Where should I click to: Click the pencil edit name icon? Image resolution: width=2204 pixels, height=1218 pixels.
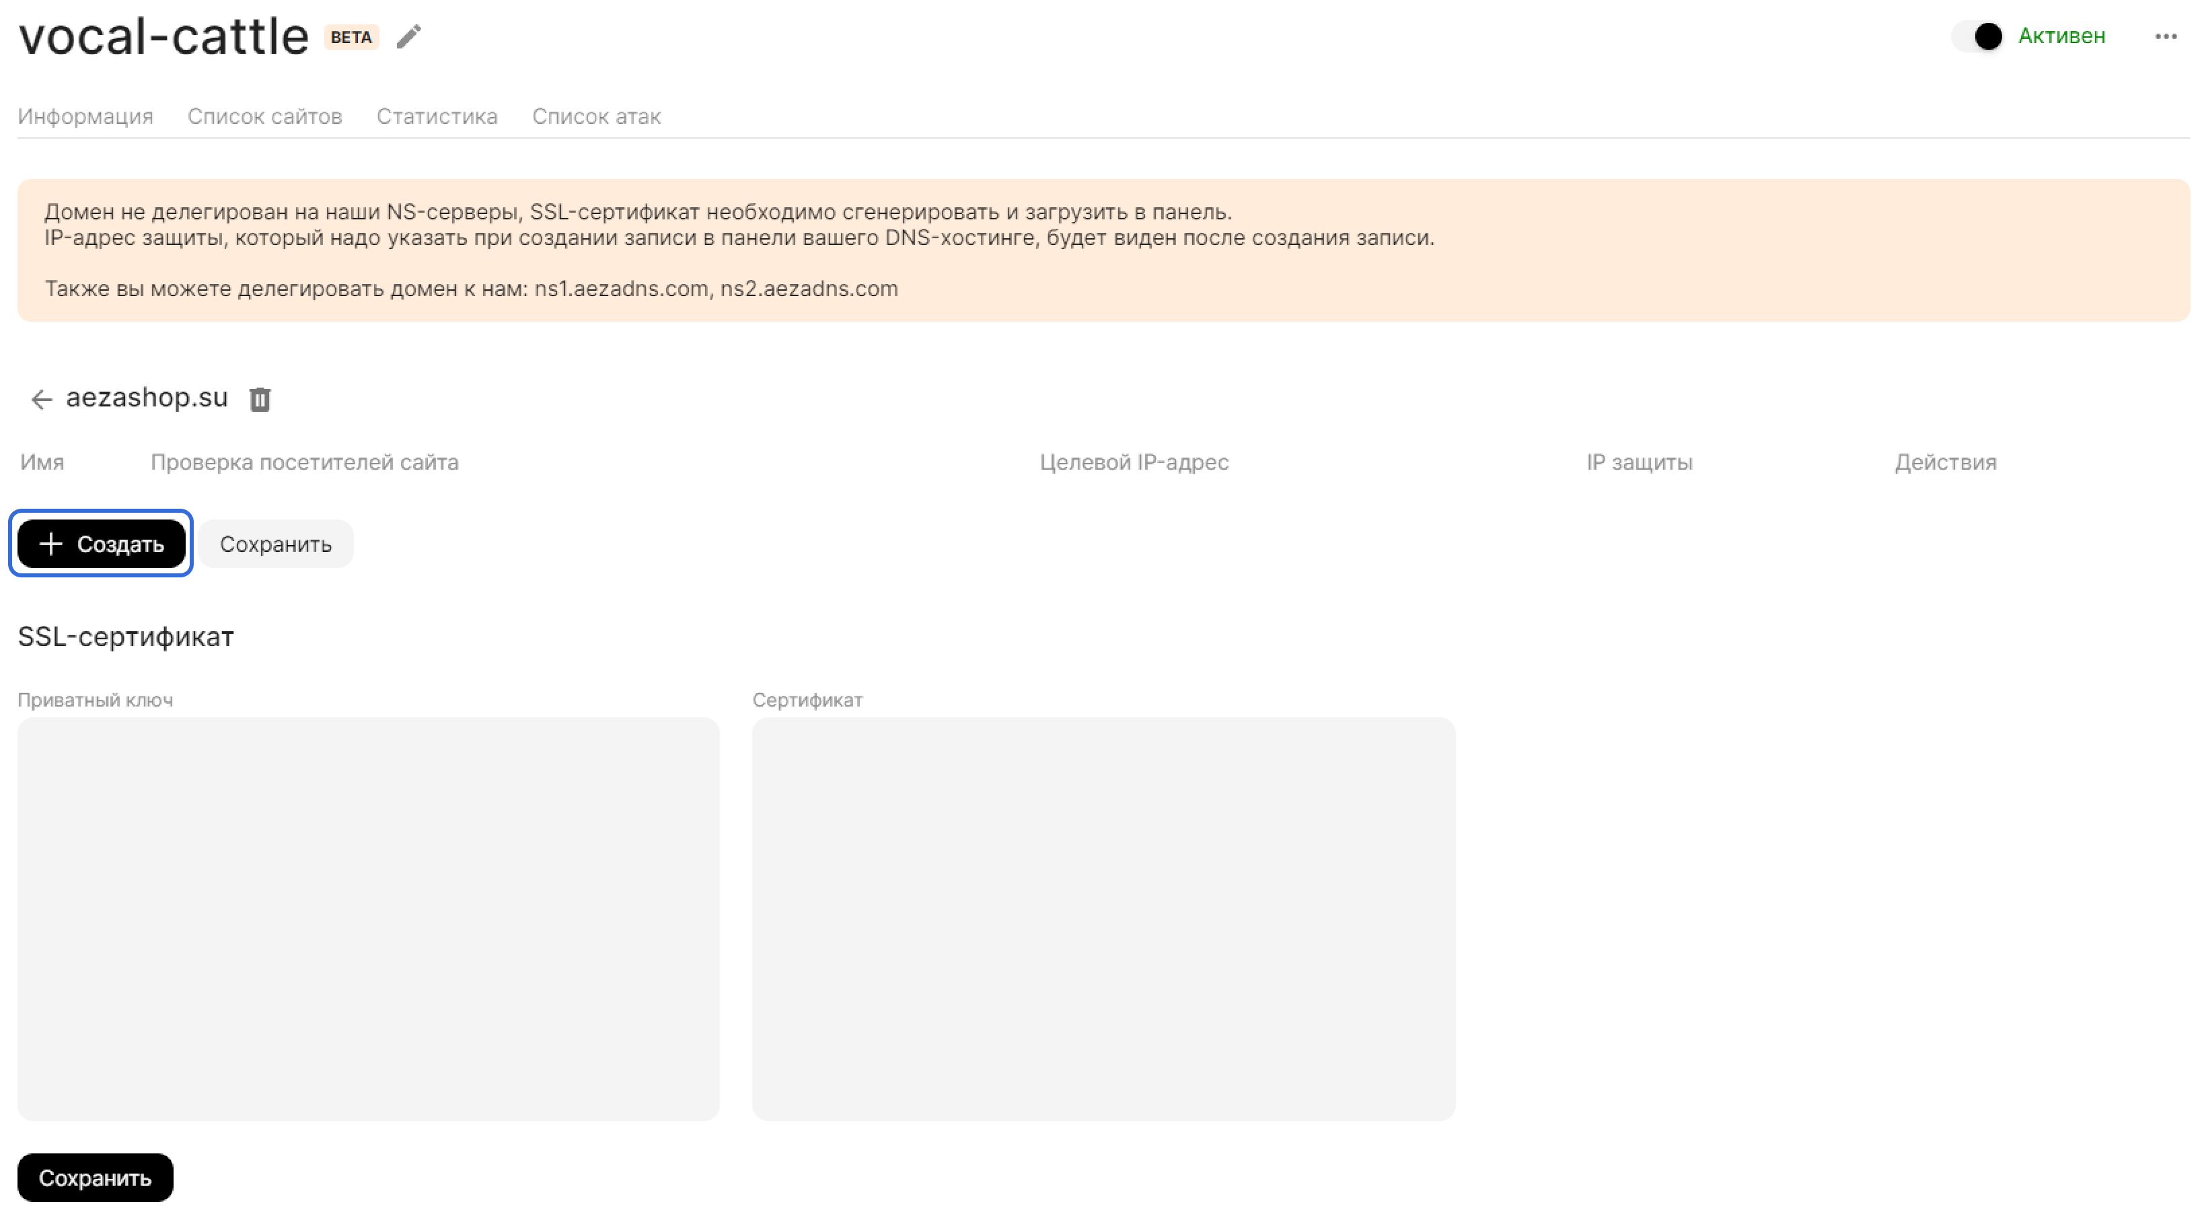[408, 37]
